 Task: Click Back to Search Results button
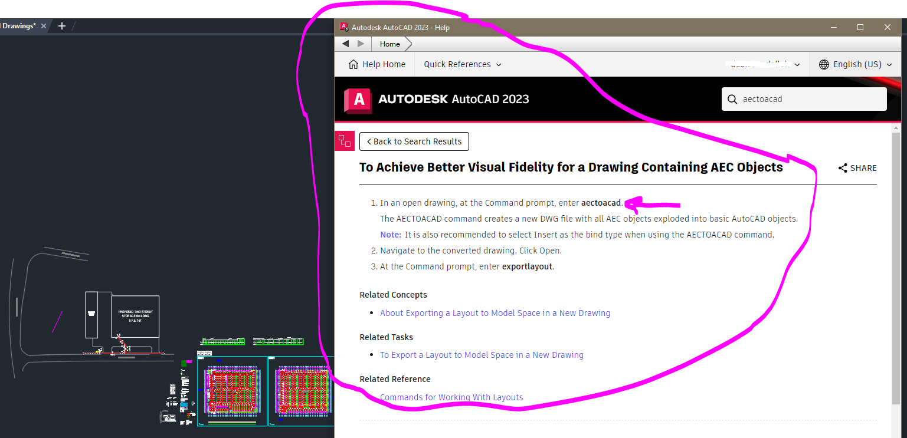(414, 141)
